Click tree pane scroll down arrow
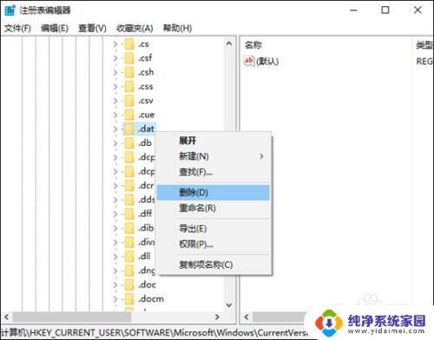Screen dimensions: 434x340 (229, 305)
